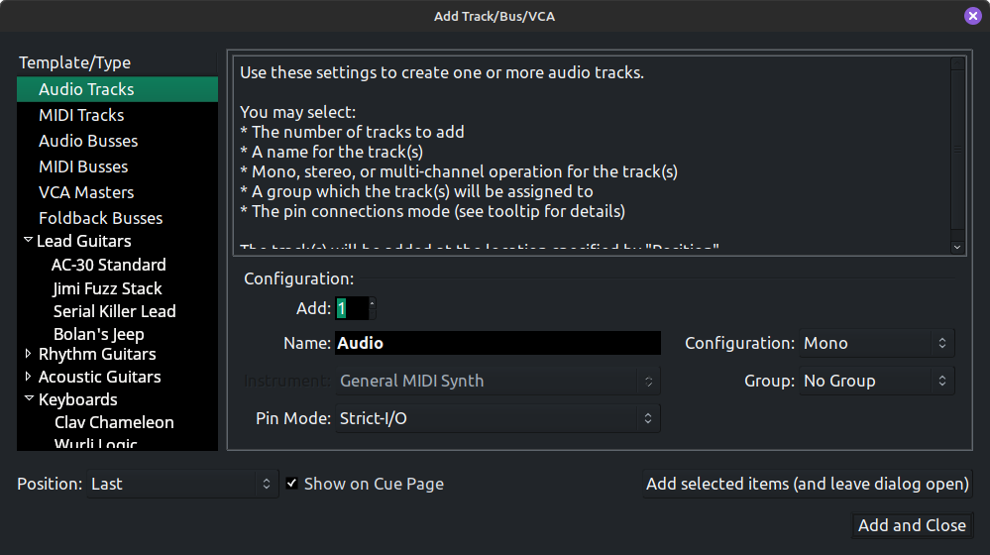Open the Configuration Mono dropdown

[876, 343]
